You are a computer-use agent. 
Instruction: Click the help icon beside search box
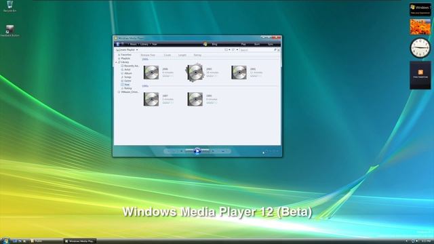(279, 49)
